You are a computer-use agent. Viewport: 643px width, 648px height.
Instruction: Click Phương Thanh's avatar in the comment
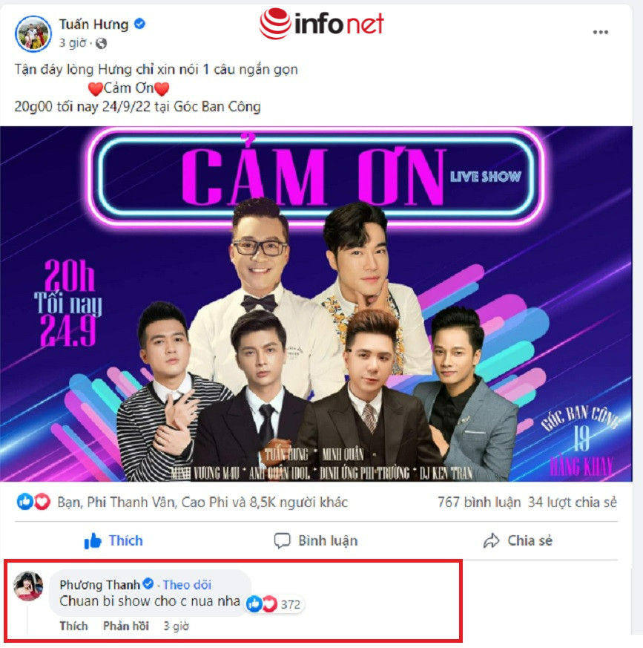(x=28, y=586)
